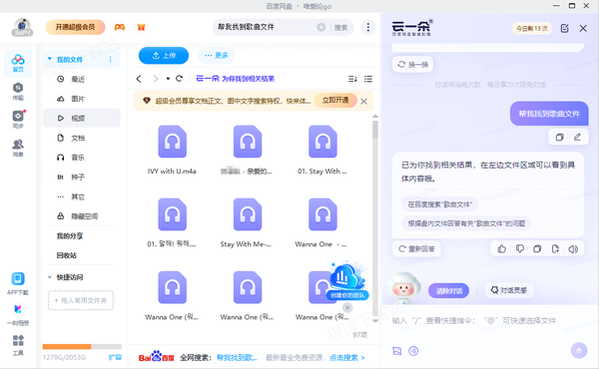Copy the user message 帮我找到歌曲文件
The height and width of the screenshot is (369, 599).
point(560,137)
